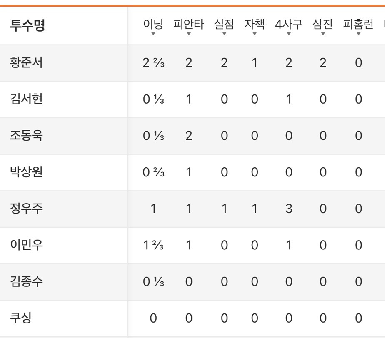Select pitcher 조동욱
The image size is (385, 338).
point(26,135)
